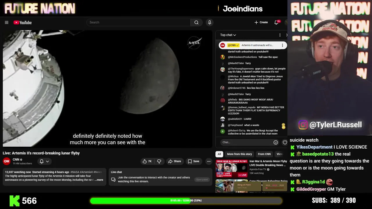Click @TonyDazed chat author

pyautogui.click(x=235, y=125)
